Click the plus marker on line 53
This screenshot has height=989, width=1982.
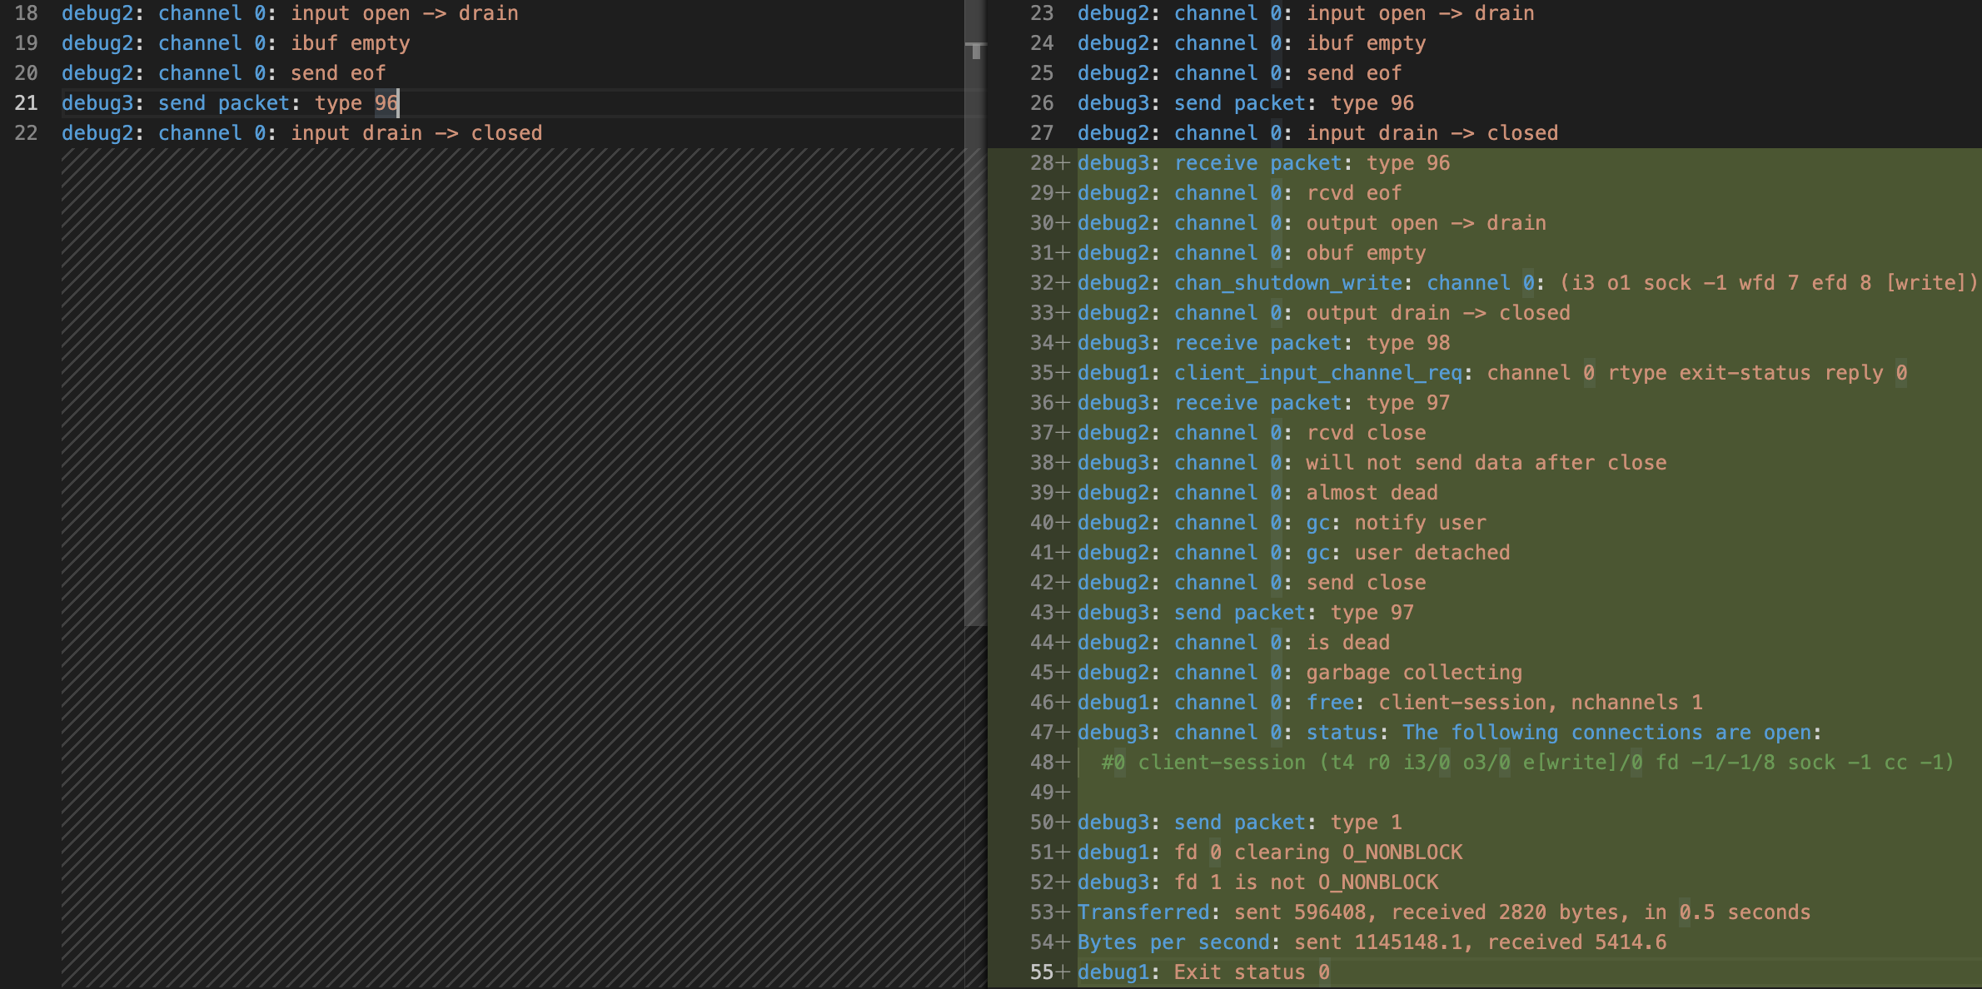pos(1063,912)
